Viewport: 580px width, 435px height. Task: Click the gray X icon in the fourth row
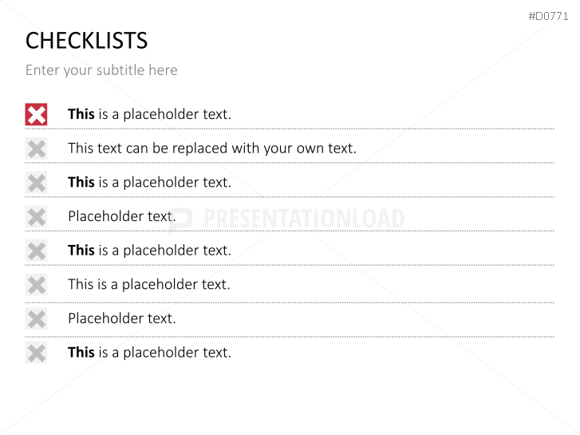click(36, 216)
